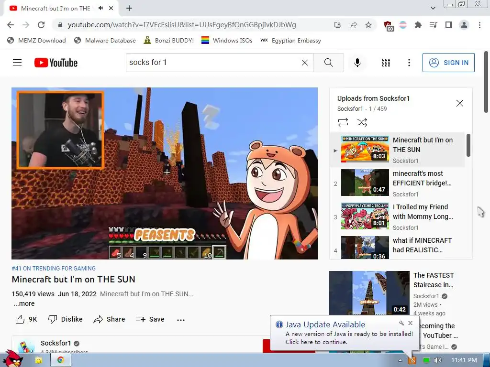Open Chrome from the taskbar
Image resolution: width=490 pixels, height=367 pixels.
pyautogui.click(x=61, y=360)
